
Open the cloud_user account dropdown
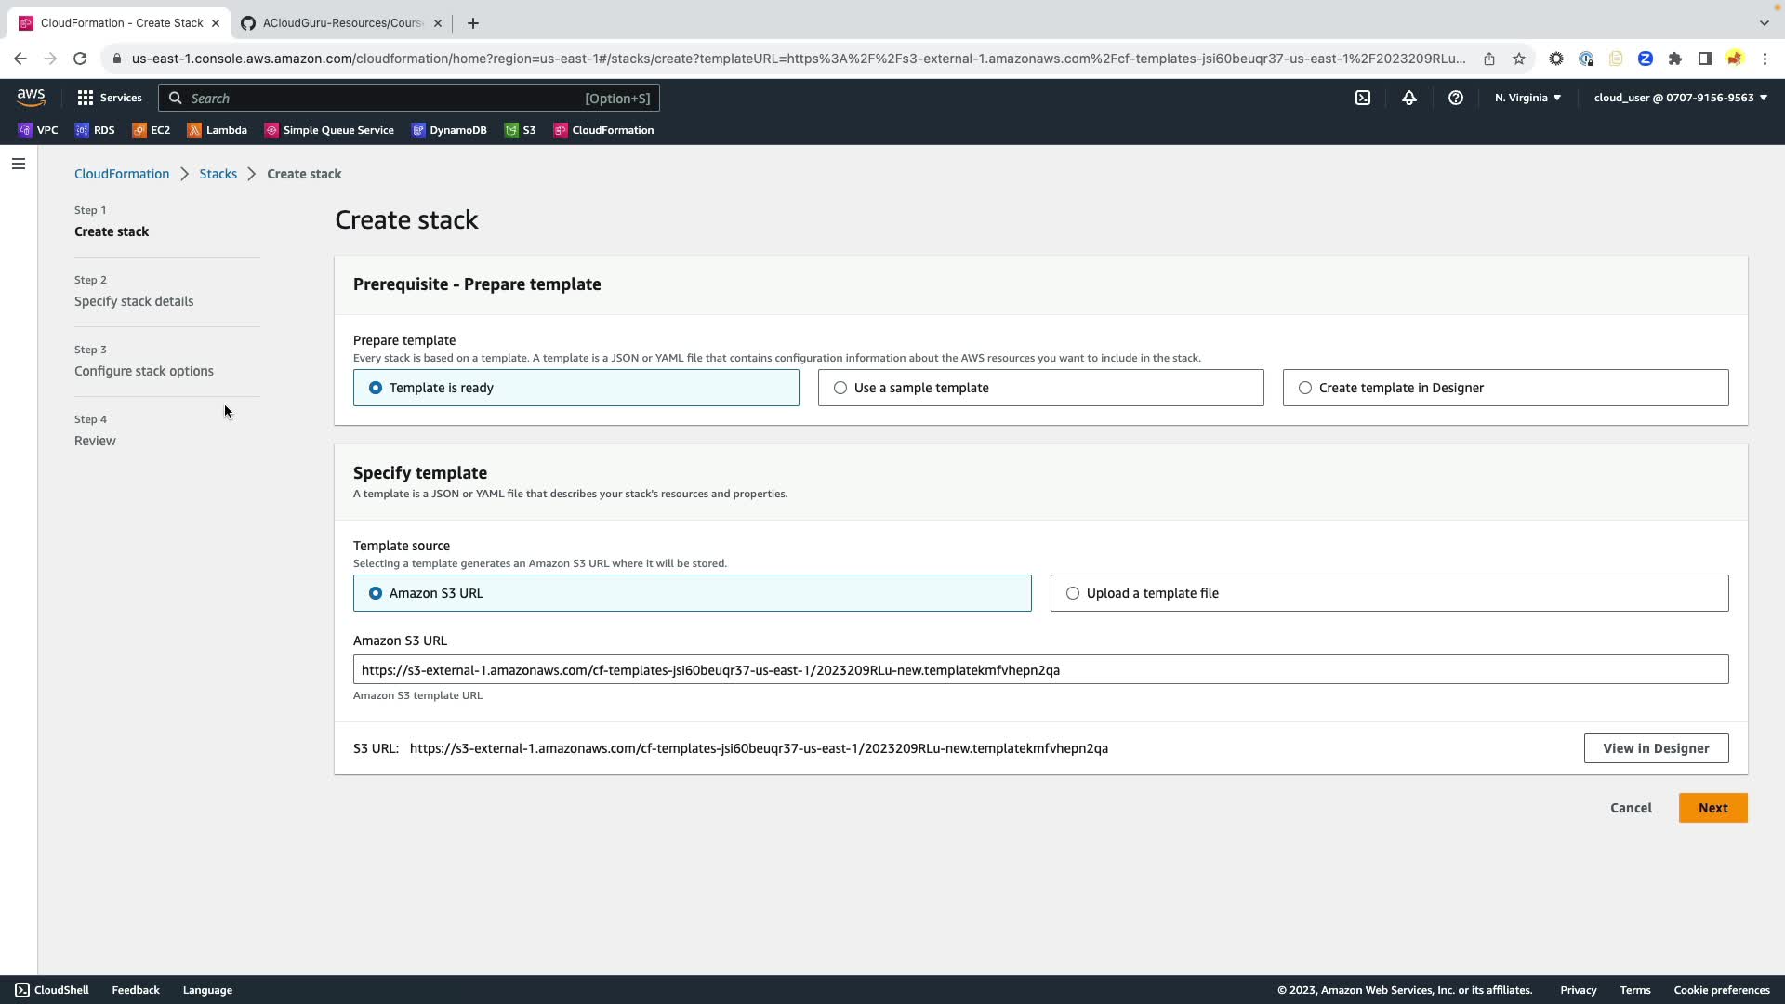tap(1680, 98)
